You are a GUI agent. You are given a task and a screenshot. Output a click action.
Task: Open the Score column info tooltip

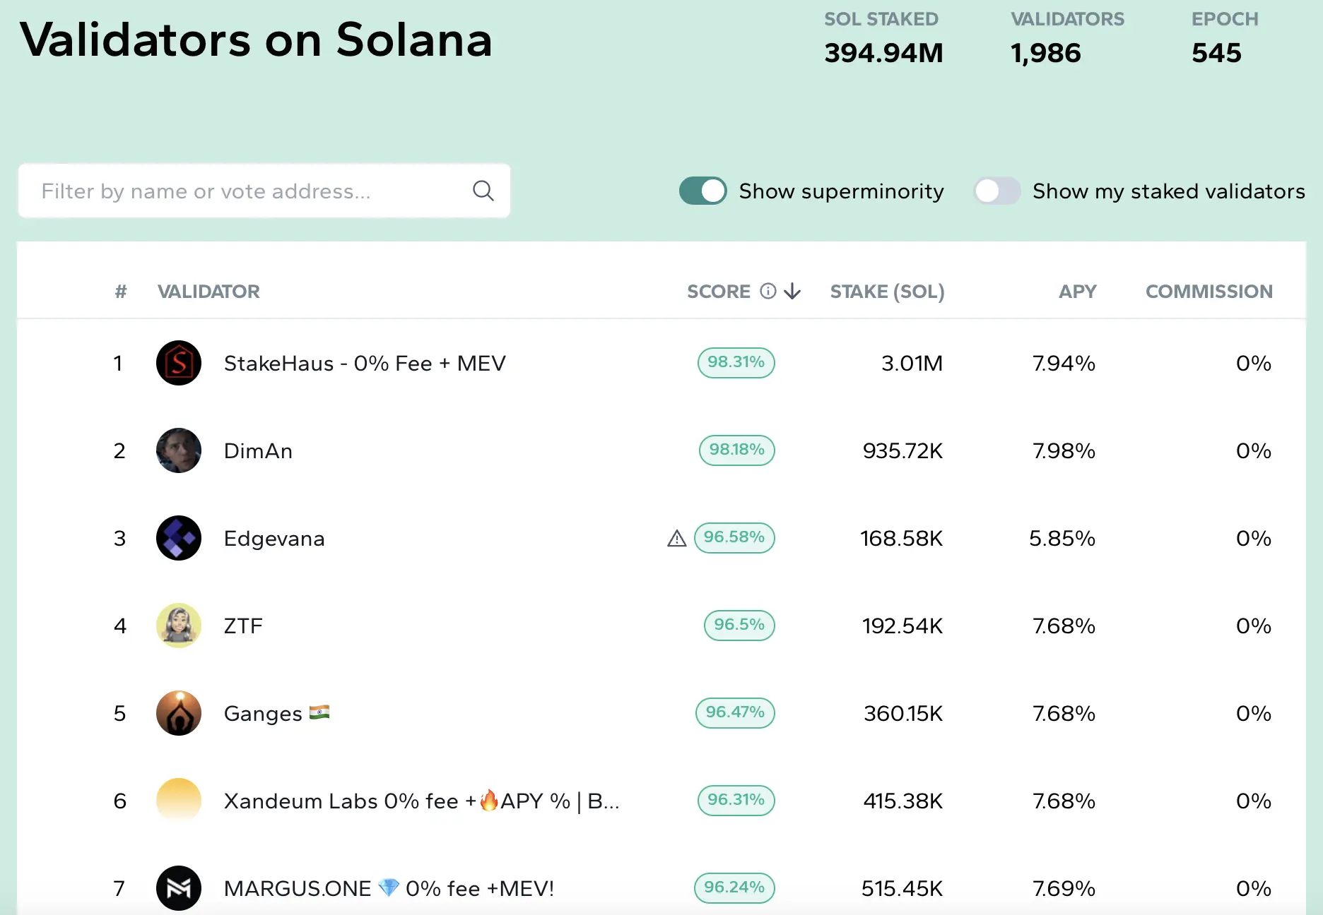pyautogui.click(x=768, y=291)
